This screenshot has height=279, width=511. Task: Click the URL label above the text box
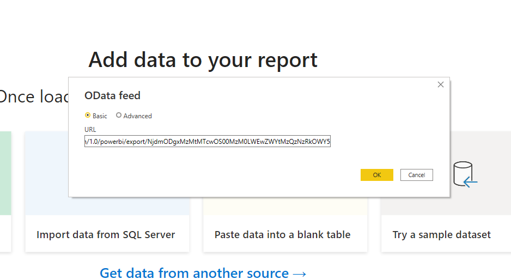click(90, 130)
